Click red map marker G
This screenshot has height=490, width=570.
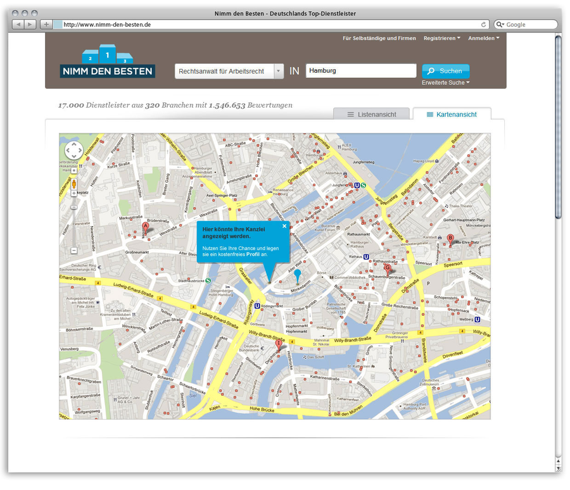388,270
